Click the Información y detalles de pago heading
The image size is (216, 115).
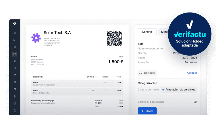(x=43, y=101)
